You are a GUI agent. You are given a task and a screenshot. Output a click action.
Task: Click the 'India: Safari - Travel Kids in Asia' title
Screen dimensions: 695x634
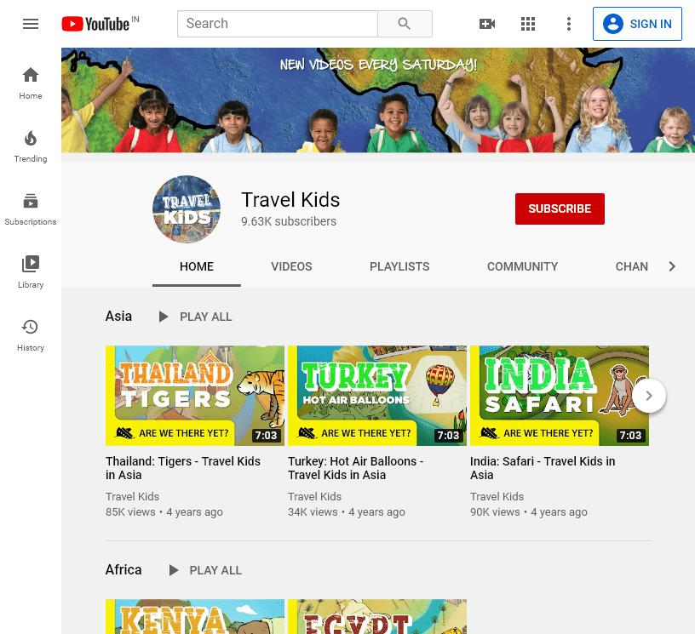tap(543, 468)
